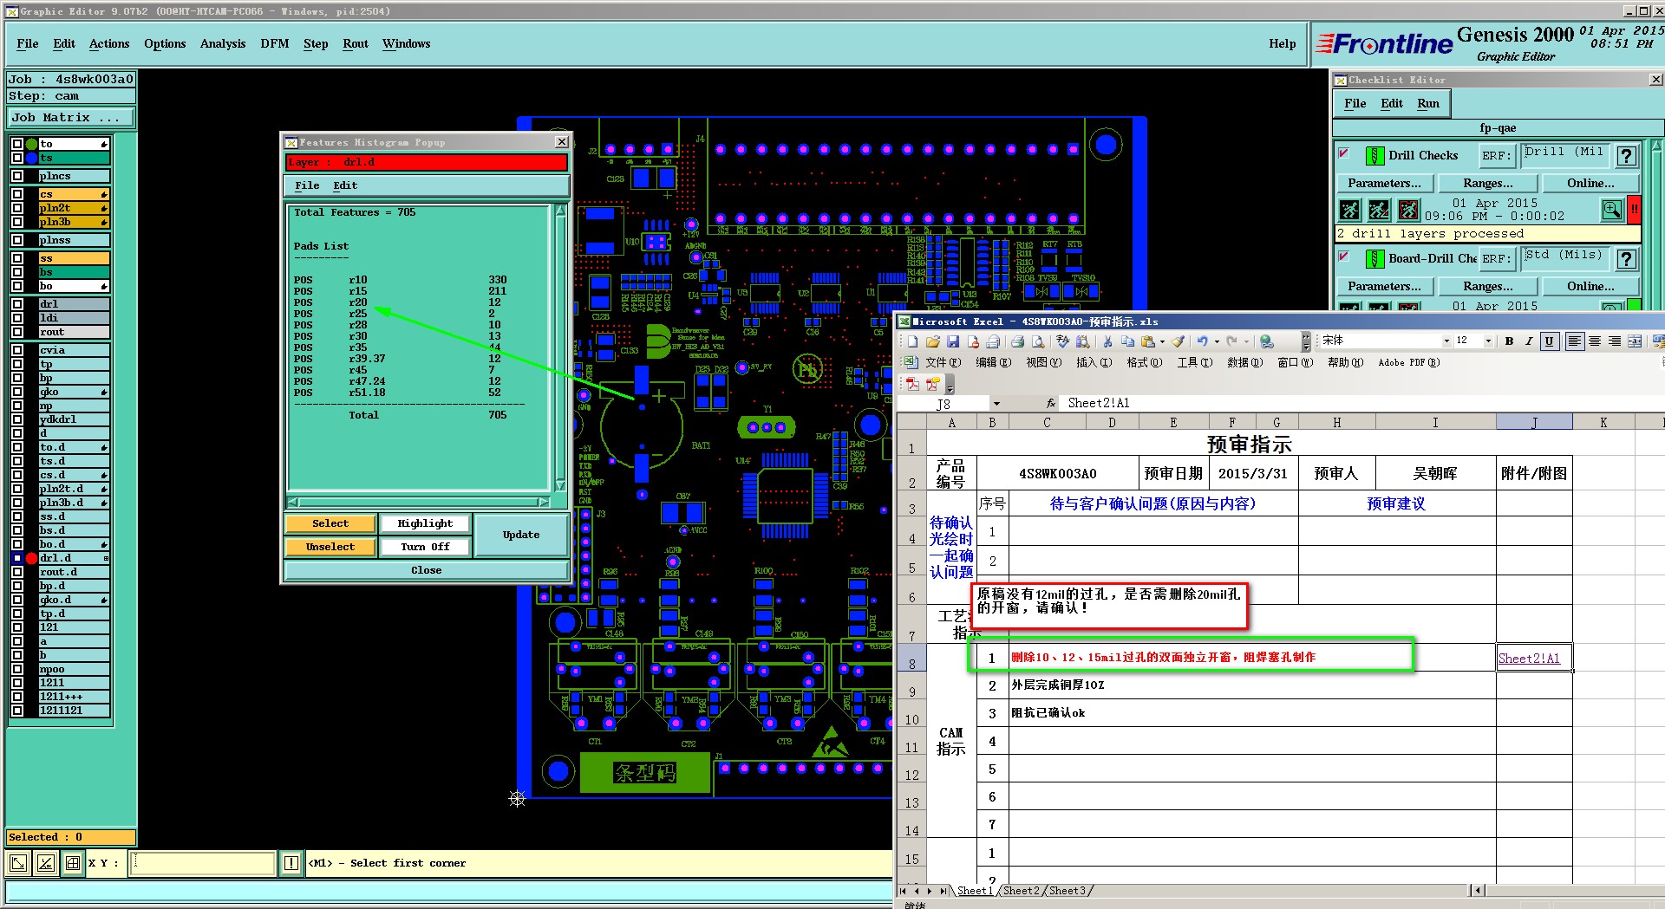Expand PDF toolbar options arrow

point(950,385)
